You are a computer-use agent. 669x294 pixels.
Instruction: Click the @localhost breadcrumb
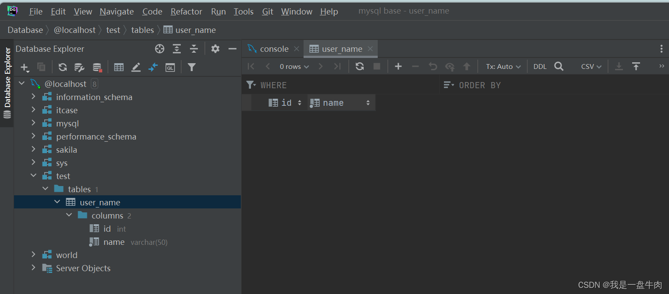(x=75, y=30)
